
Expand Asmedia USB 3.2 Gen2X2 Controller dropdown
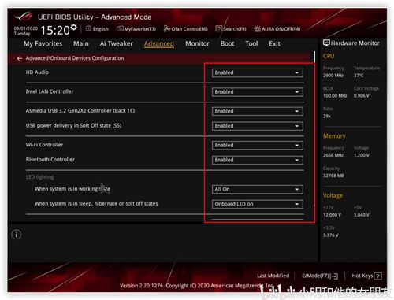[258, 111]
